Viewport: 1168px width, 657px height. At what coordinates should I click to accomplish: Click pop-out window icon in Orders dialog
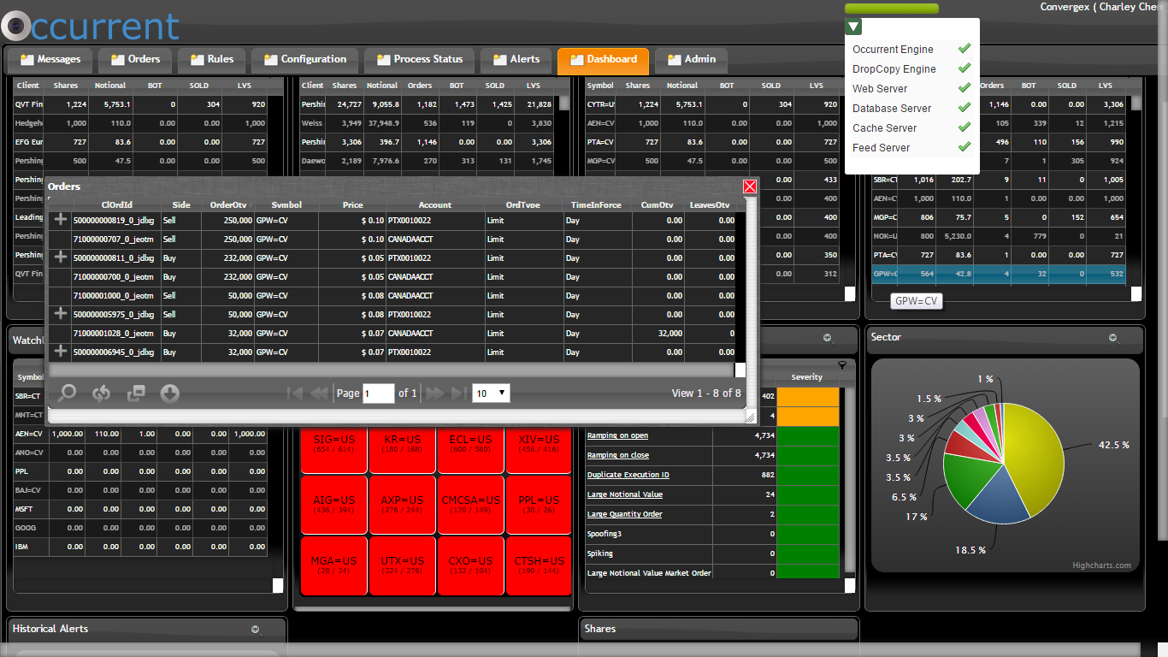(136, 394)
